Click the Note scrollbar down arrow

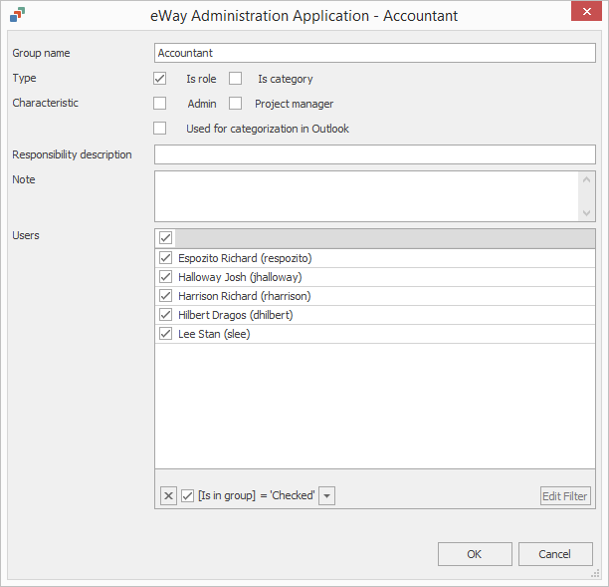coord(586,213)
